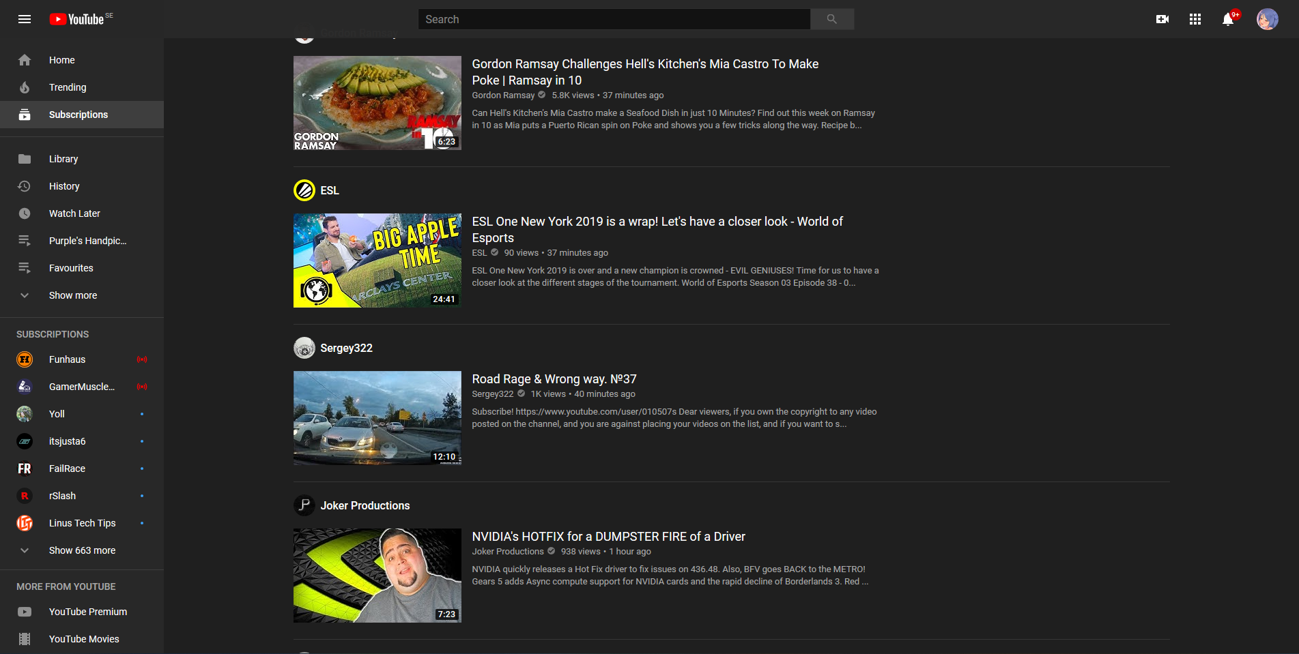This screenshot has width=1299, height=654.
Task: Click the YouTube Movies film icon
Action: (x=25, y=639)
